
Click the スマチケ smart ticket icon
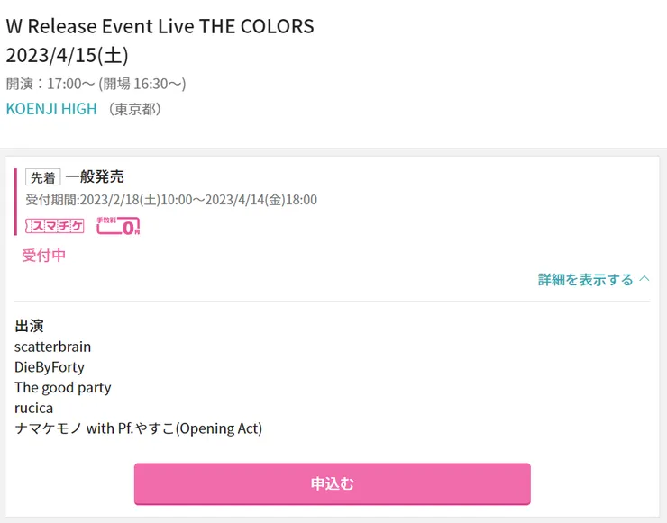pyautogui.click(x=55, y=226)
